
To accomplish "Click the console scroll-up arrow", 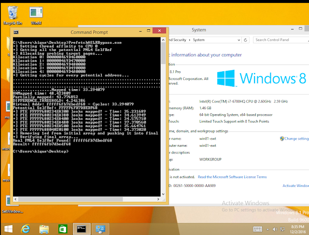I will click(x=163, y=40).
